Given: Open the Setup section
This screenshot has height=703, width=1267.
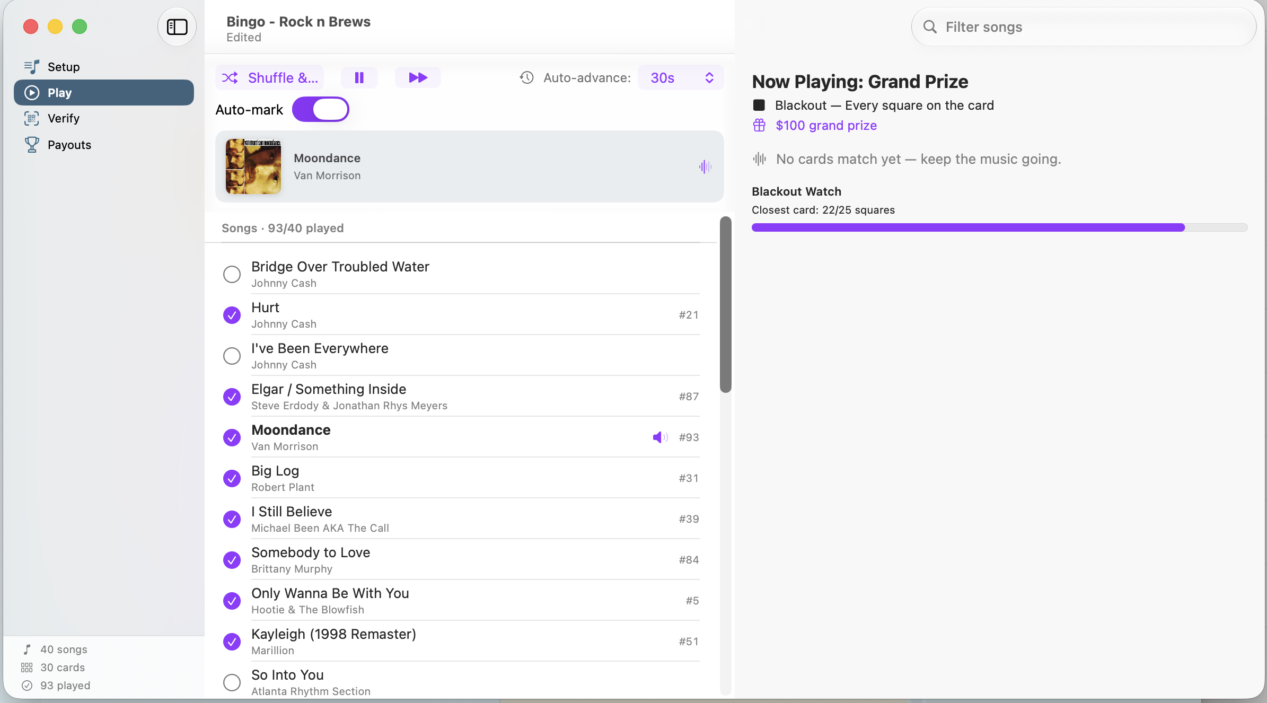Looking at the screenshot, I should coord(104,67).
